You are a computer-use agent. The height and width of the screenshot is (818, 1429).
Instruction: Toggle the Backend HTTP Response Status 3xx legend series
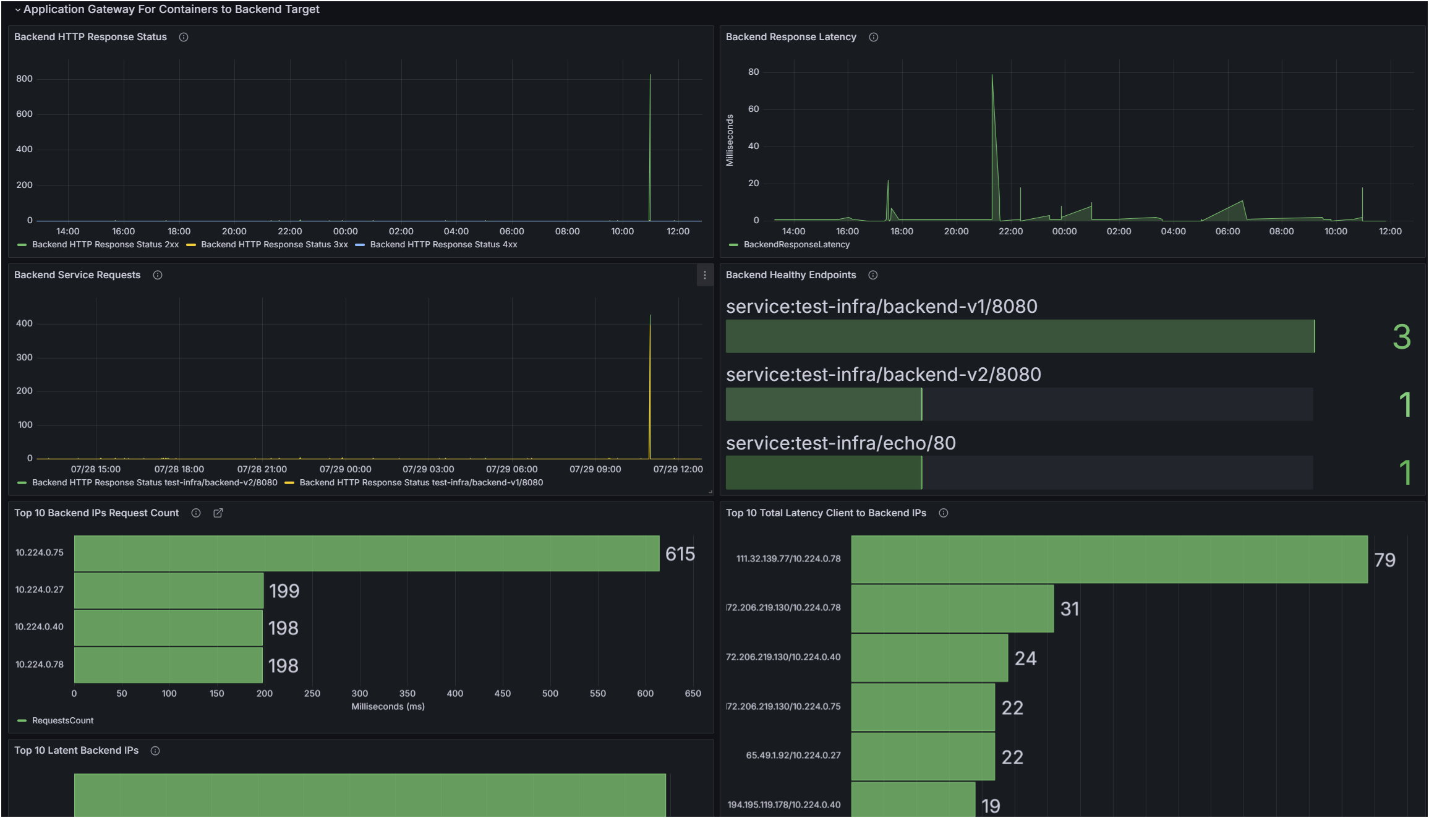click(x=274, y=245)
